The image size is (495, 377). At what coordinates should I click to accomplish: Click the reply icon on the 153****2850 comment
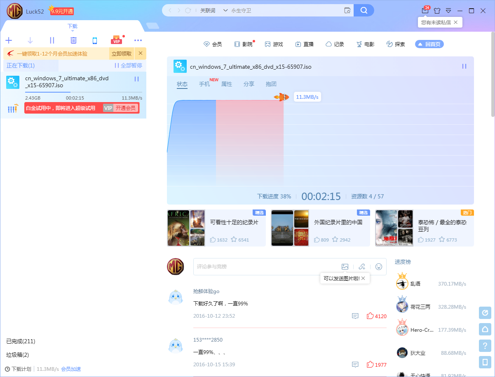(x=355, y=365)
